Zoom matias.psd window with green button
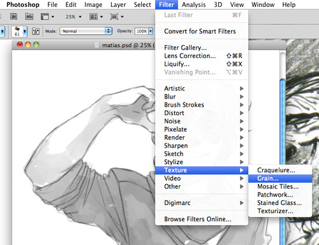 coord(36,45)
